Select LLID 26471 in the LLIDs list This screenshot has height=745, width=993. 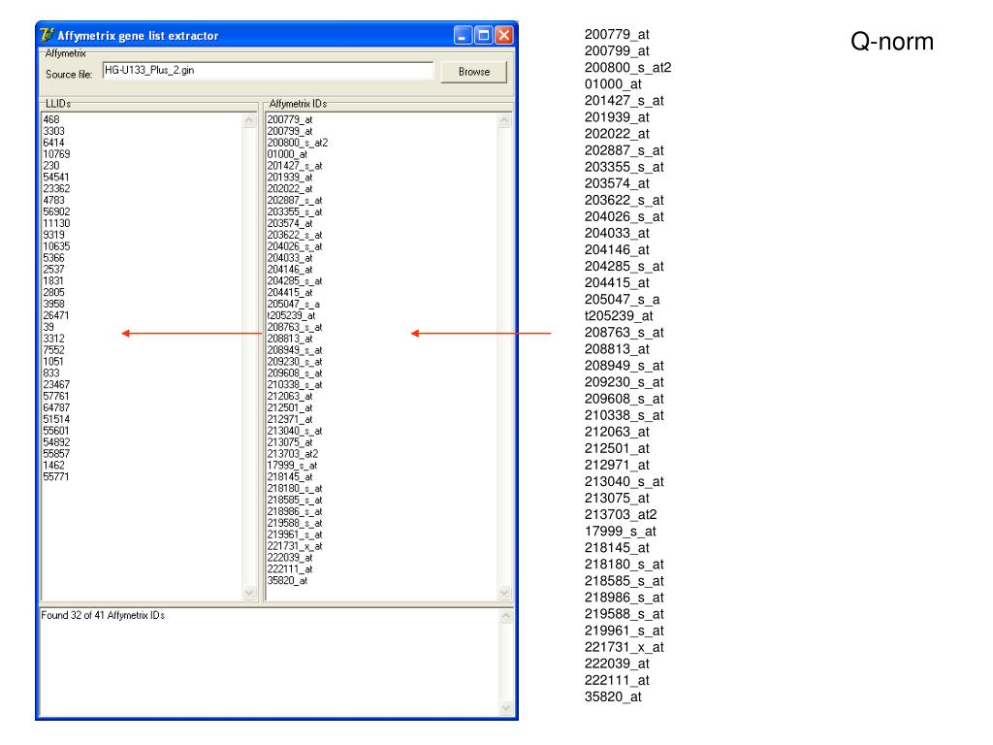pos(56,315)
